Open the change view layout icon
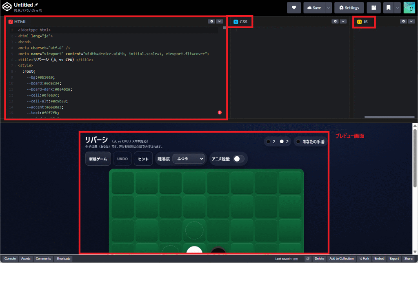 374,8
